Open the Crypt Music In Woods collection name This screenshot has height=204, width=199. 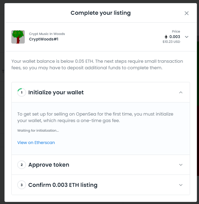47,34
